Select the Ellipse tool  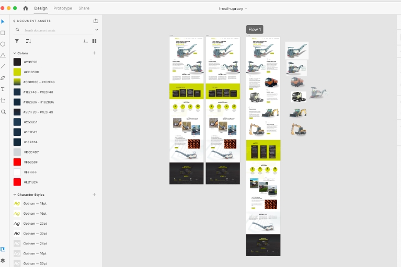[3, 44]
